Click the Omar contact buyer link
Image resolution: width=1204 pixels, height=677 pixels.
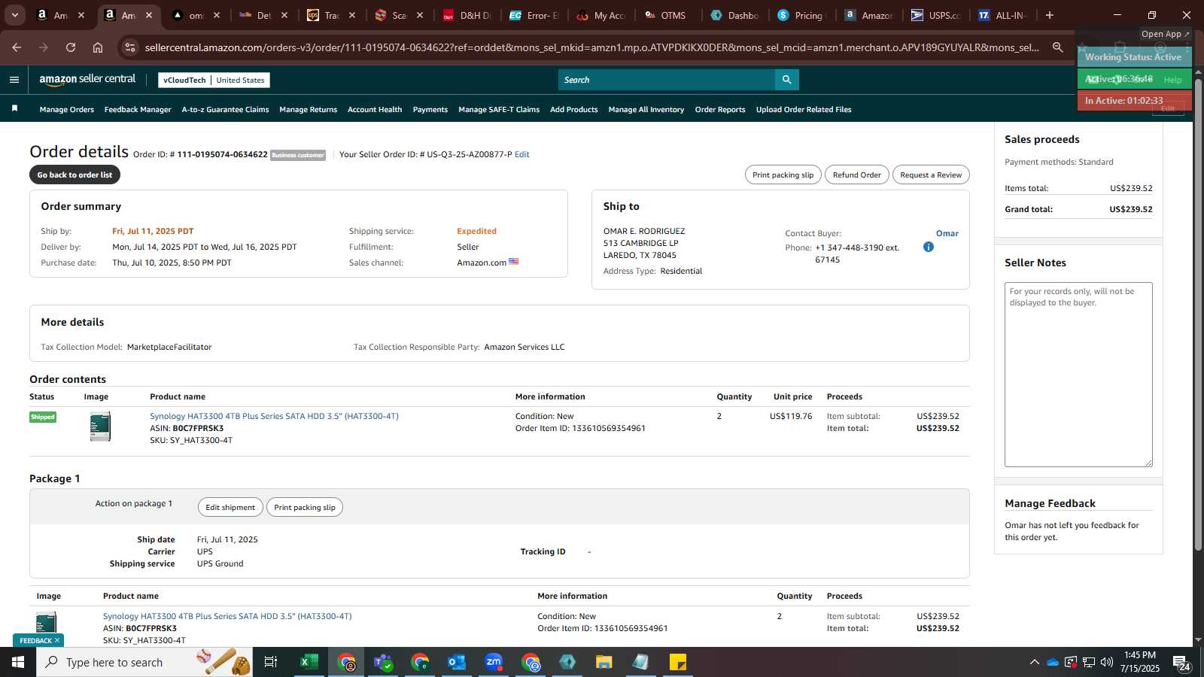(947, 233)
